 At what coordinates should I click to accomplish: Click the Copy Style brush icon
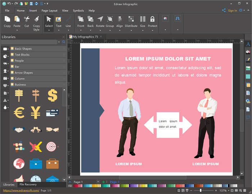(36, 19)
